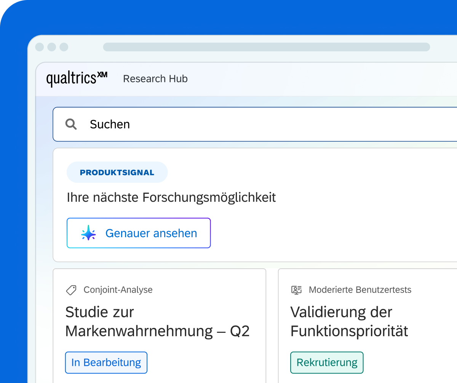Click the In Bearbeitung status tag

(x=106, y=362)
